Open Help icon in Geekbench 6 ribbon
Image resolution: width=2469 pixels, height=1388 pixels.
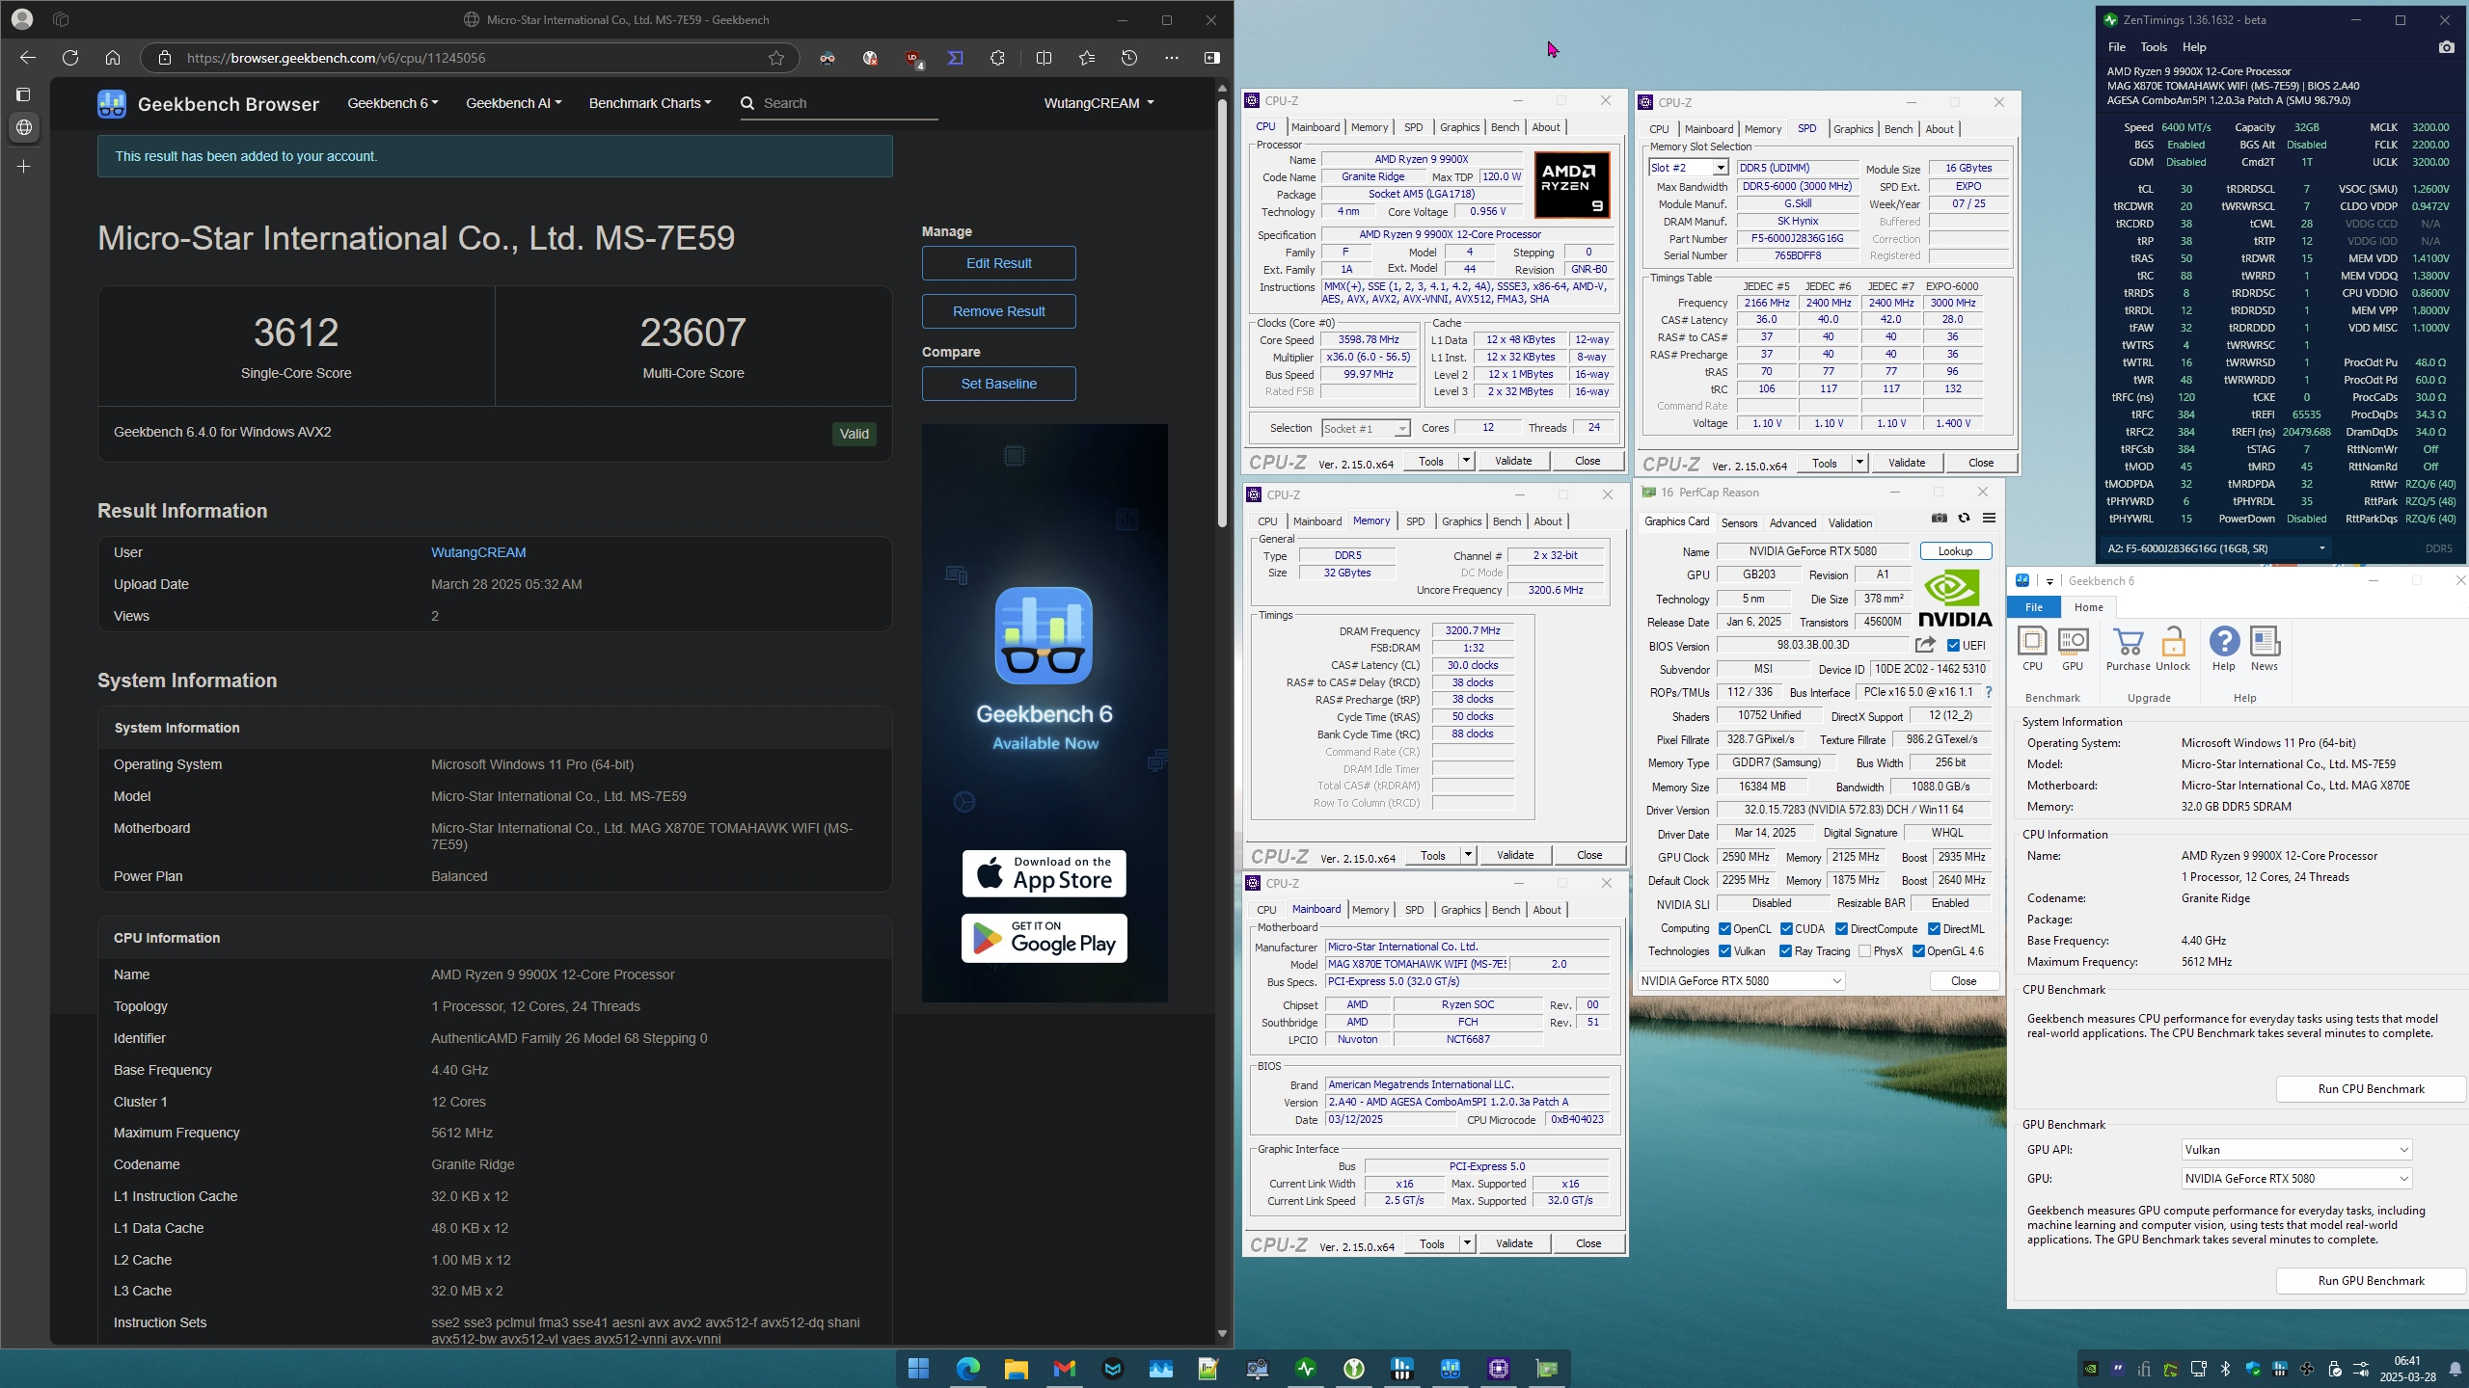[2224, 648]
